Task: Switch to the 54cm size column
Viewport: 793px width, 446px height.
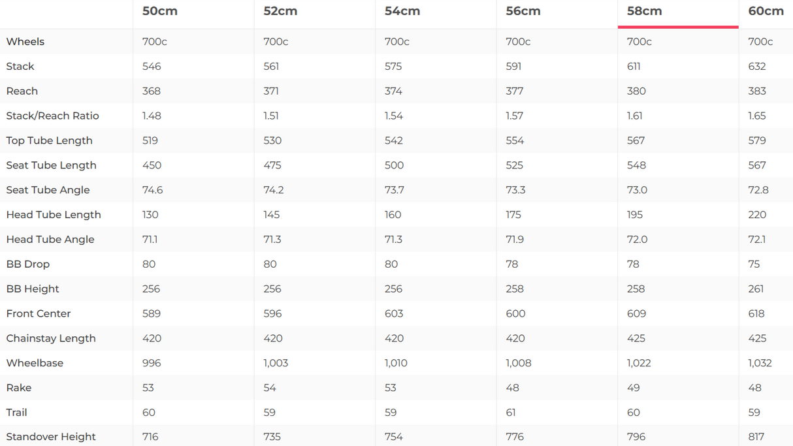Action: (x=402, y=11)
